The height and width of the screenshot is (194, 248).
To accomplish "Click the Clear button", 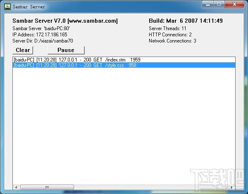I will tap(23, 50).
